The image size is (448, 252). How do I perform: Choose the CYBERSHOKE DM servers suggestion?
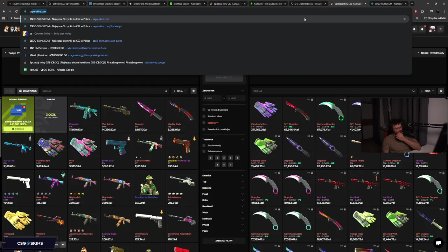216,48
